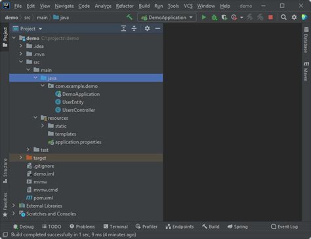Viewport: 311px width, 239px height.
Task: Open the File menu
Action: point(18,6)
